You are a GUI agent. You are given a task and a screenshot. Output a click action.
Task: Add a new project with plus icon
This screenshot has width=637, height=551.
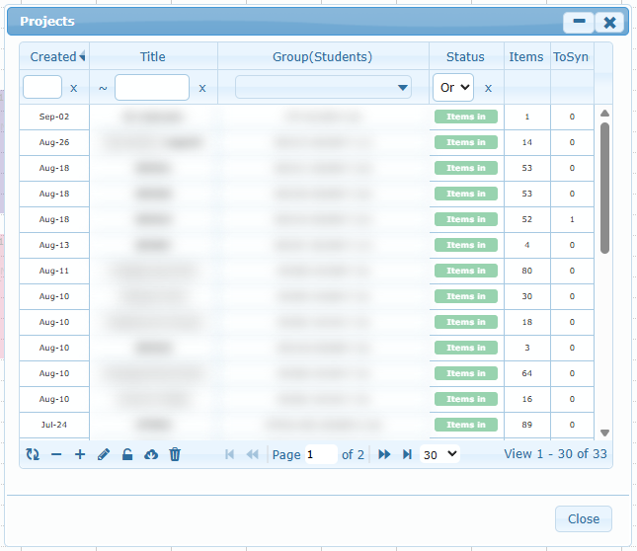(80, 454)
